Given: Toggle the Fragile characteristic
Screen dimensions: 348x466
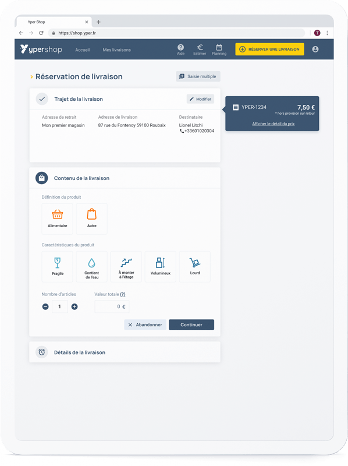Looking at the screenshot, I should tap(57, 267).
